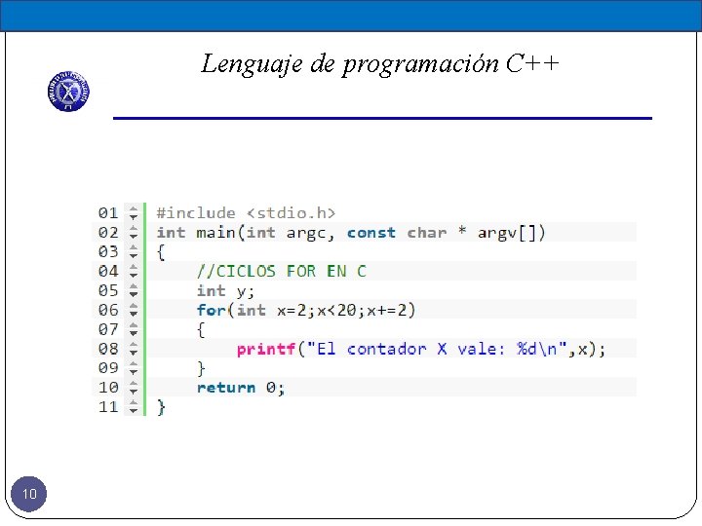The height and width of the screenshot is (526, 702).
Task: Click line number 06
Action: point(108,310)
